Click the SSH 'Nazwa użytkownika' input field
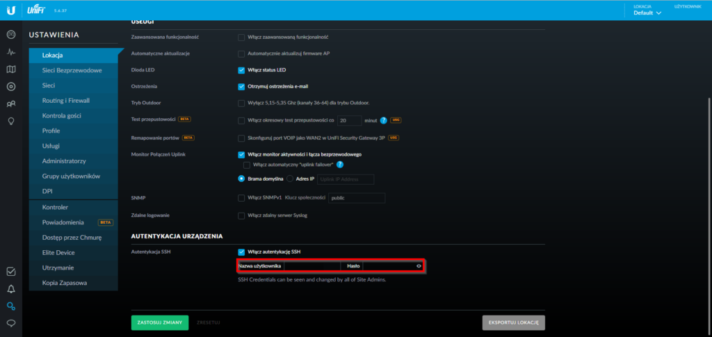Image resolution: width=712 pixels, height=337 pixels. tap(310, 266)
